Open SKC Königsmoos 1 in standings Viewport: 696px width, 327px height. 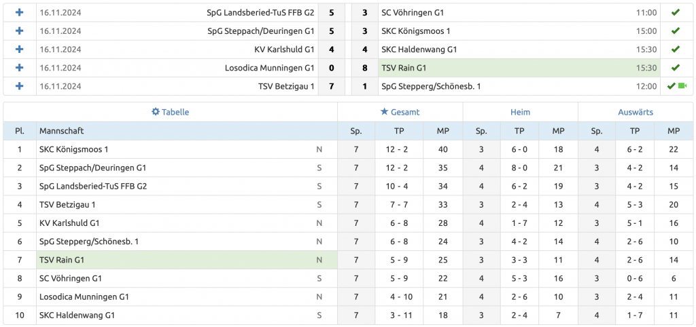74,149
